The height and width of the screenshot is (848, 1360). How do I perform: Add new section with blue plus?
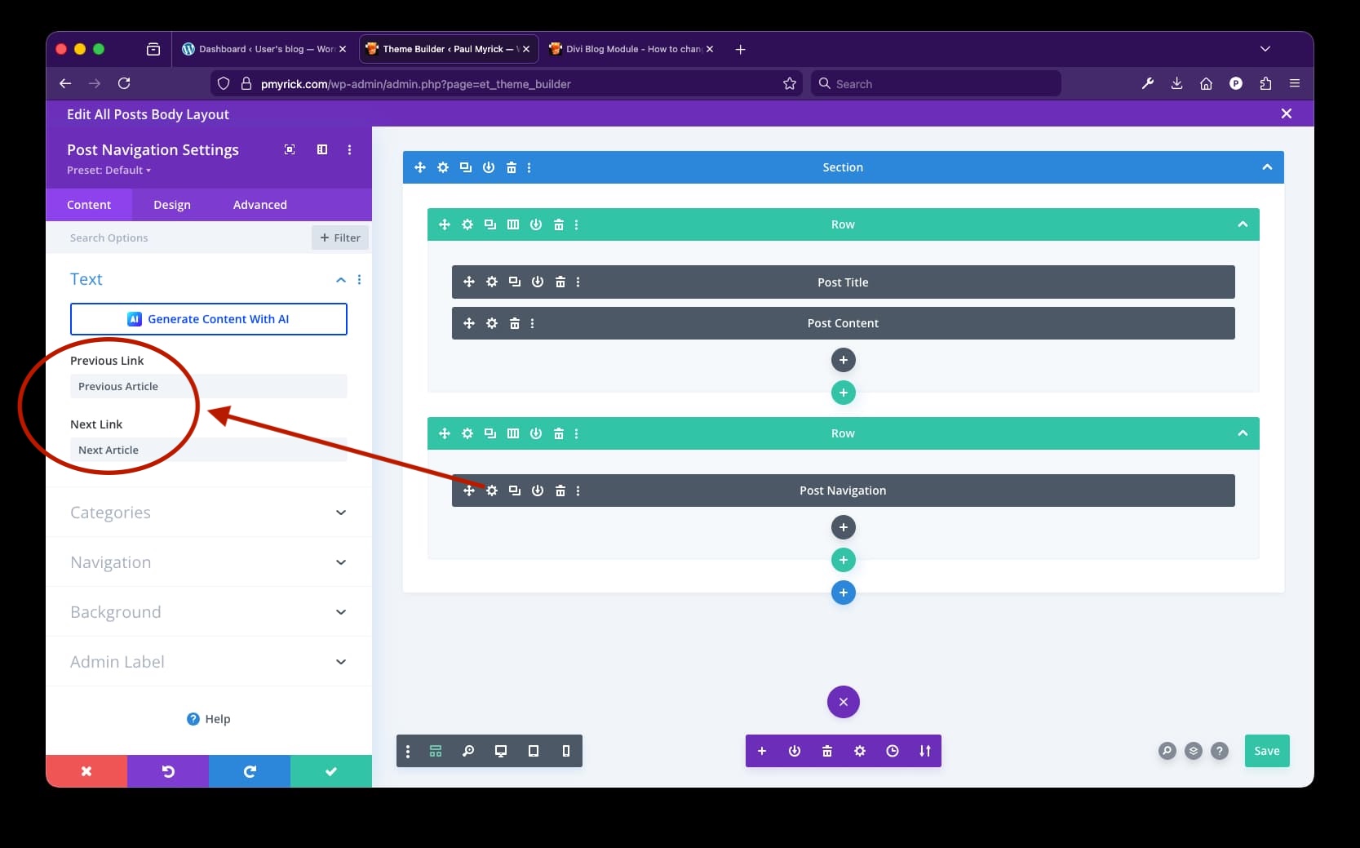pyautogui.click(x=844, y=593)
